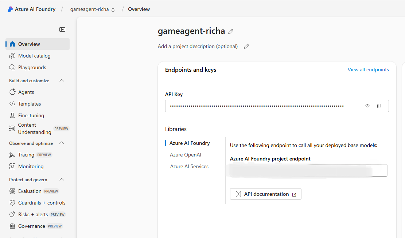Edit project description pencil icon
The width and height of the screenshot is (405, 238).
pos(246,46)
